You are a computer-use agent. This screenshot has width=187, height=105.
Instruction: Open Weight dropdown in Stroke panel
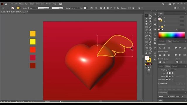[x=175, y=70]
